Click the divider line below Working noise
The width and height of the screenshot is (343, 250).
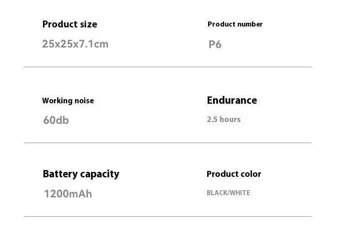[x=167, y=143]
